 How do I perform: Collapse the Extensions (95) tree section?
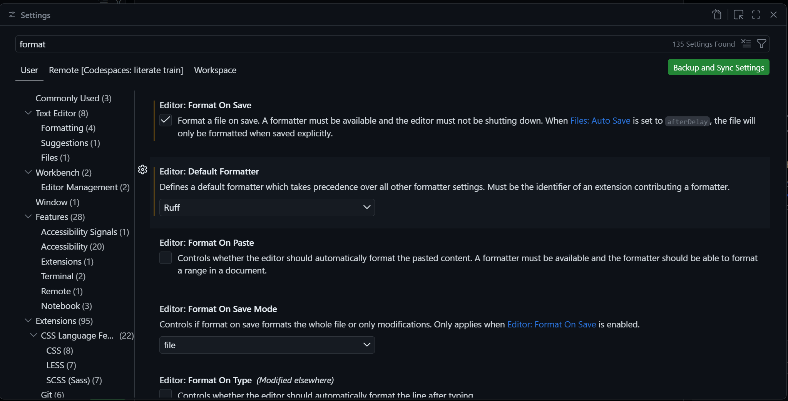click(x=28, y=320)
